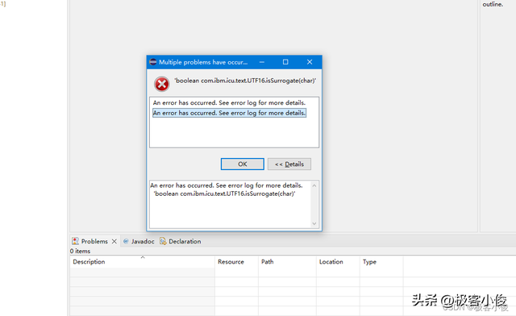
Task: Toggle the Description column sort arrow
Action: click(143, 257)
